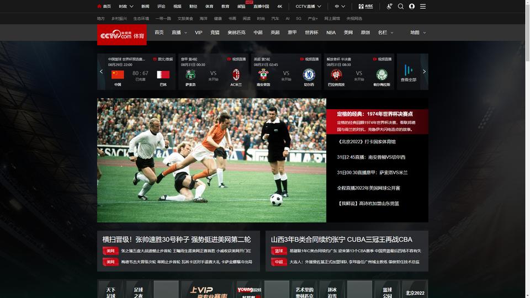Image resolution: width=530 pixels, height=298 pixels.
Task: Open the AIGC logo link
Action: (365, 7)
